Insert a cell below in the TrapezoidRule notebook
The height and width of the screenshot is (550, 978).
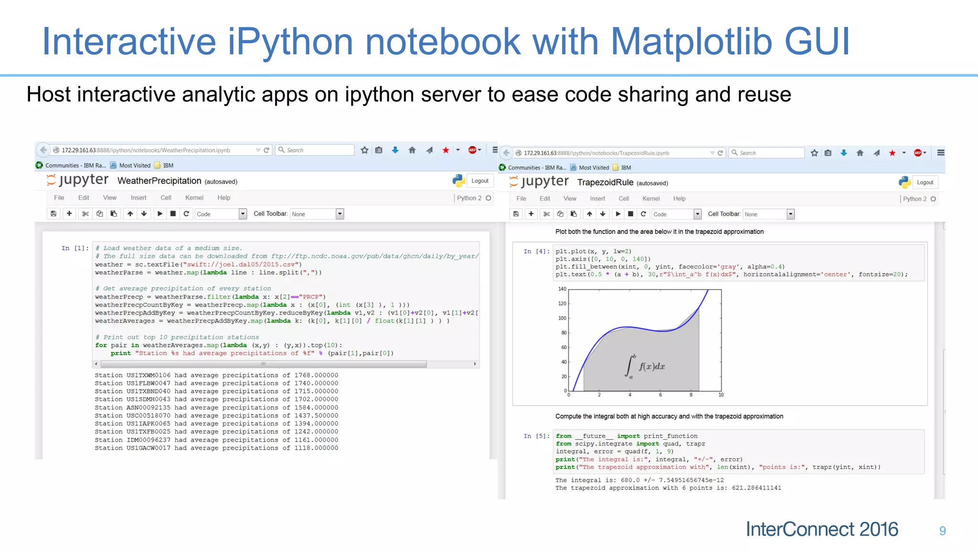(531, 214)
